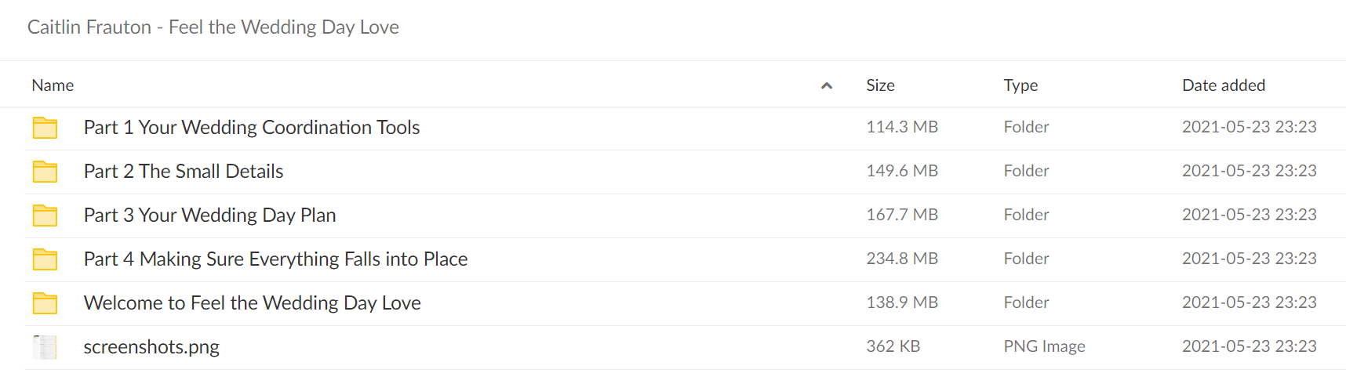
Task: Sort the list by the Name header
Action: (53, 85)
